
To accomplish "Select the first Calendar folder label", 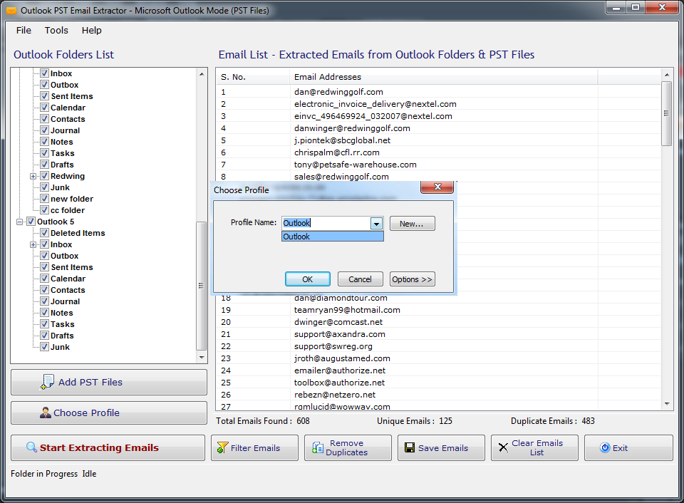I will tap(68, 108).
